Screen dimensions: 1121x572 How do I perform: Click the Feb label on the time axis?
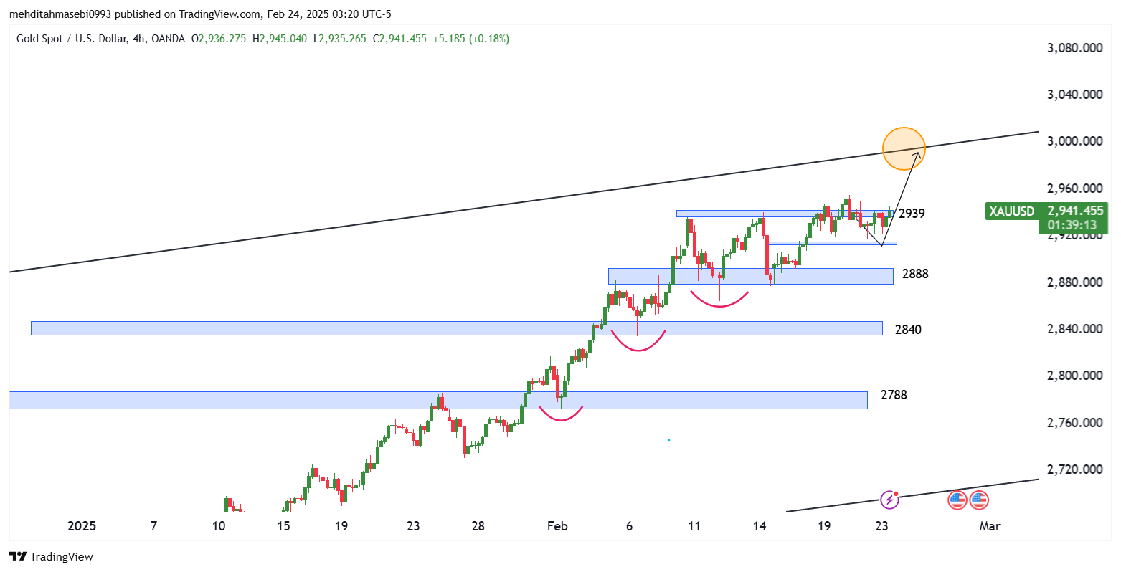[x=557, y=526]
